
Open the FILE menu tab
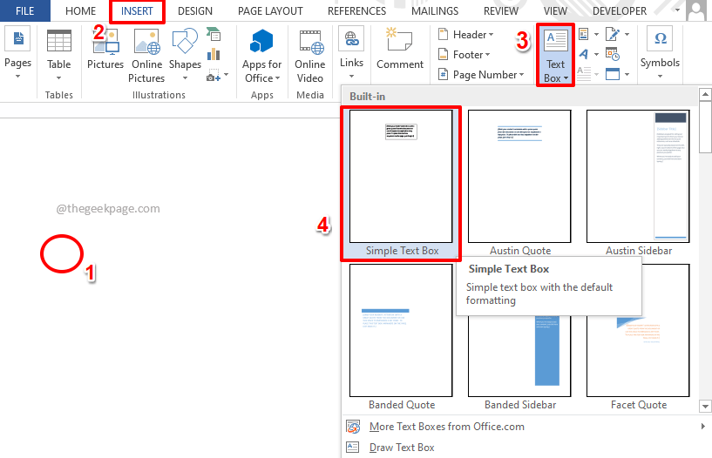tap(24, 10)
